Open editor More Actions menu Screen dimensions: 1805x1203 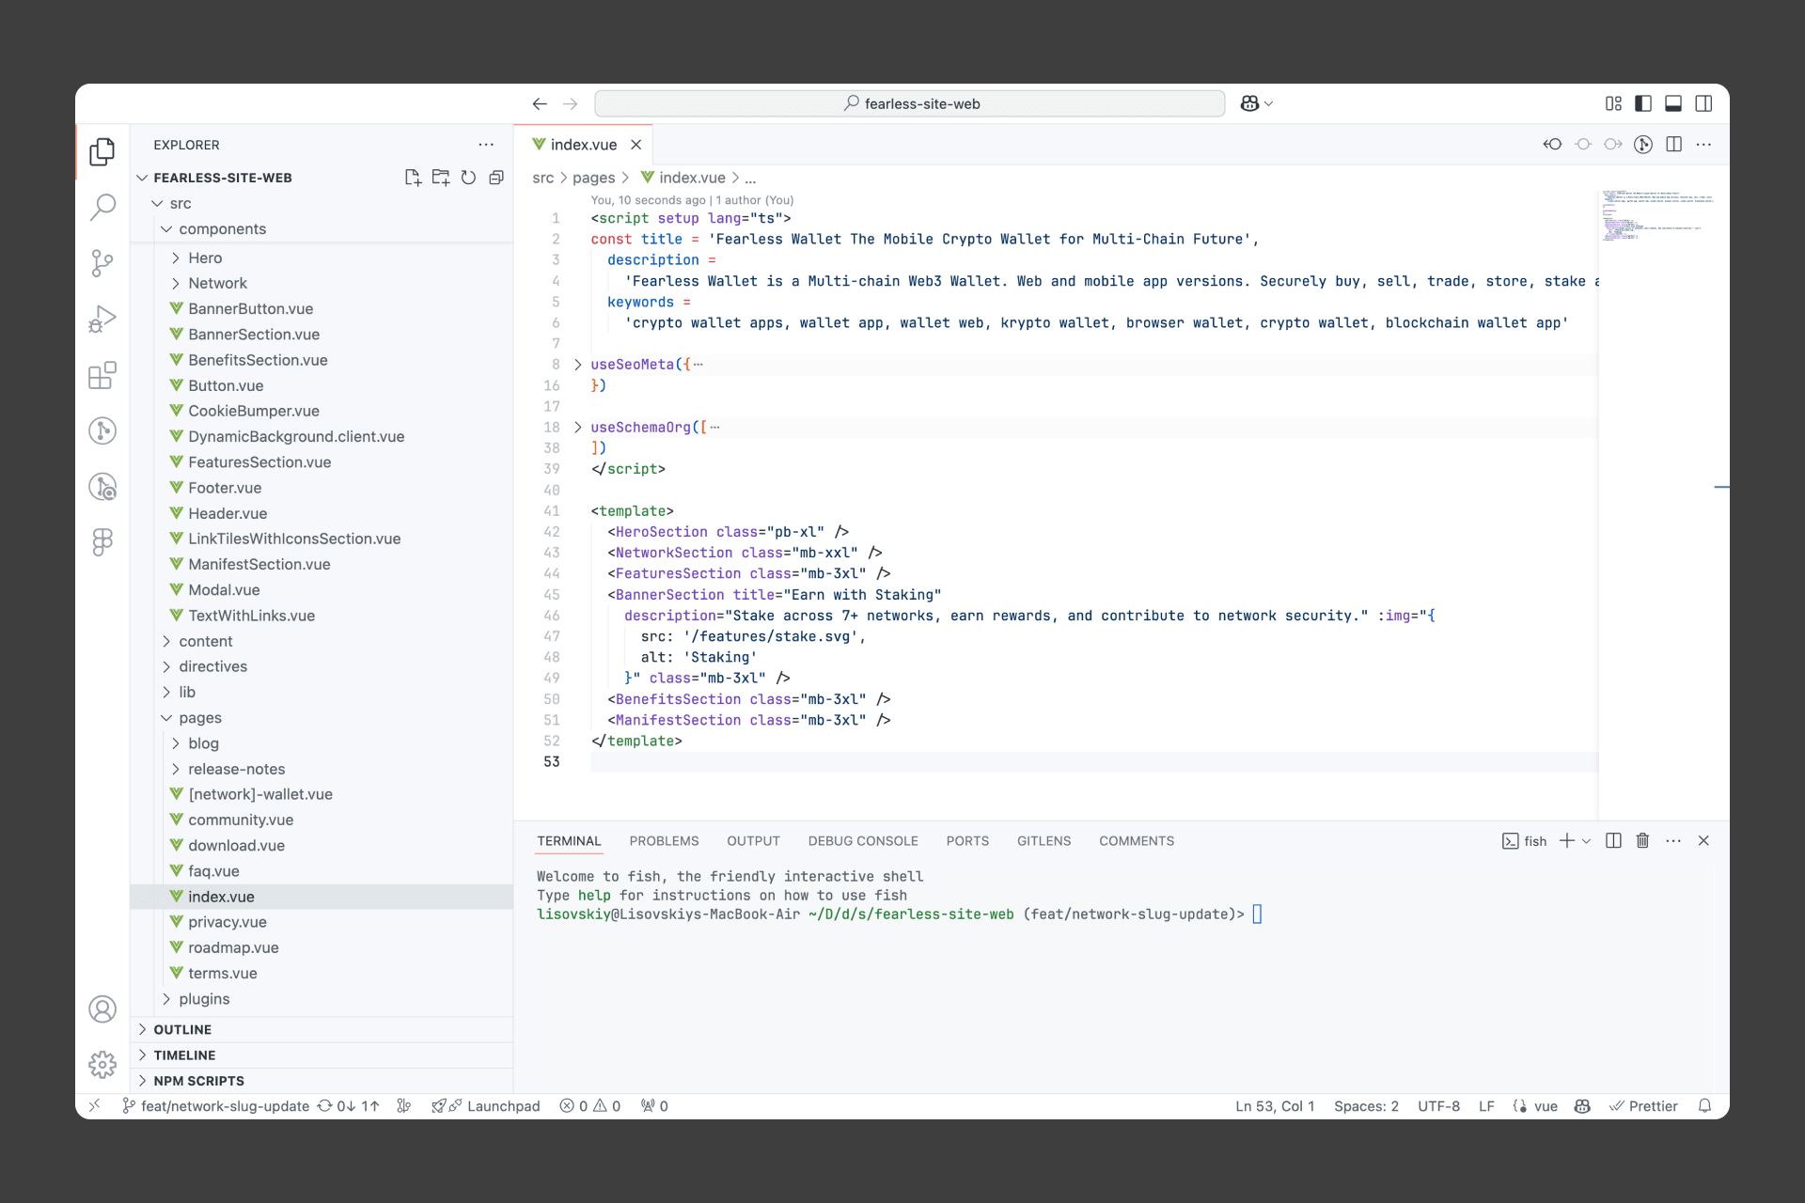[1703, 145]
